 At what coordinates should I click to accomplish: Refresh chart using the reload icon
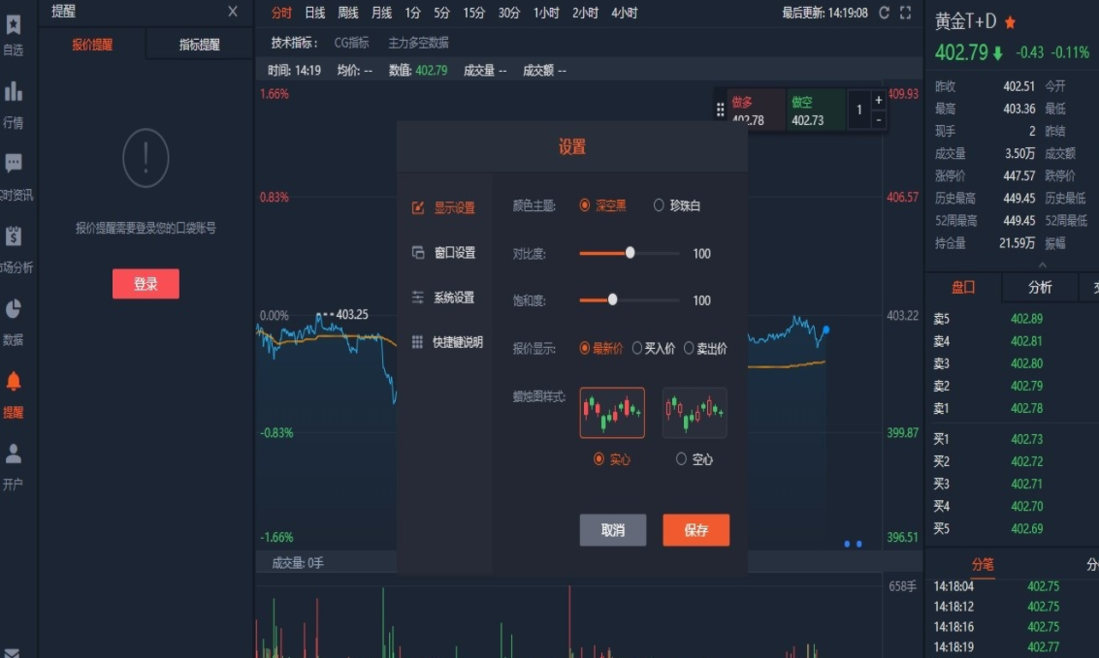[885, 13]
